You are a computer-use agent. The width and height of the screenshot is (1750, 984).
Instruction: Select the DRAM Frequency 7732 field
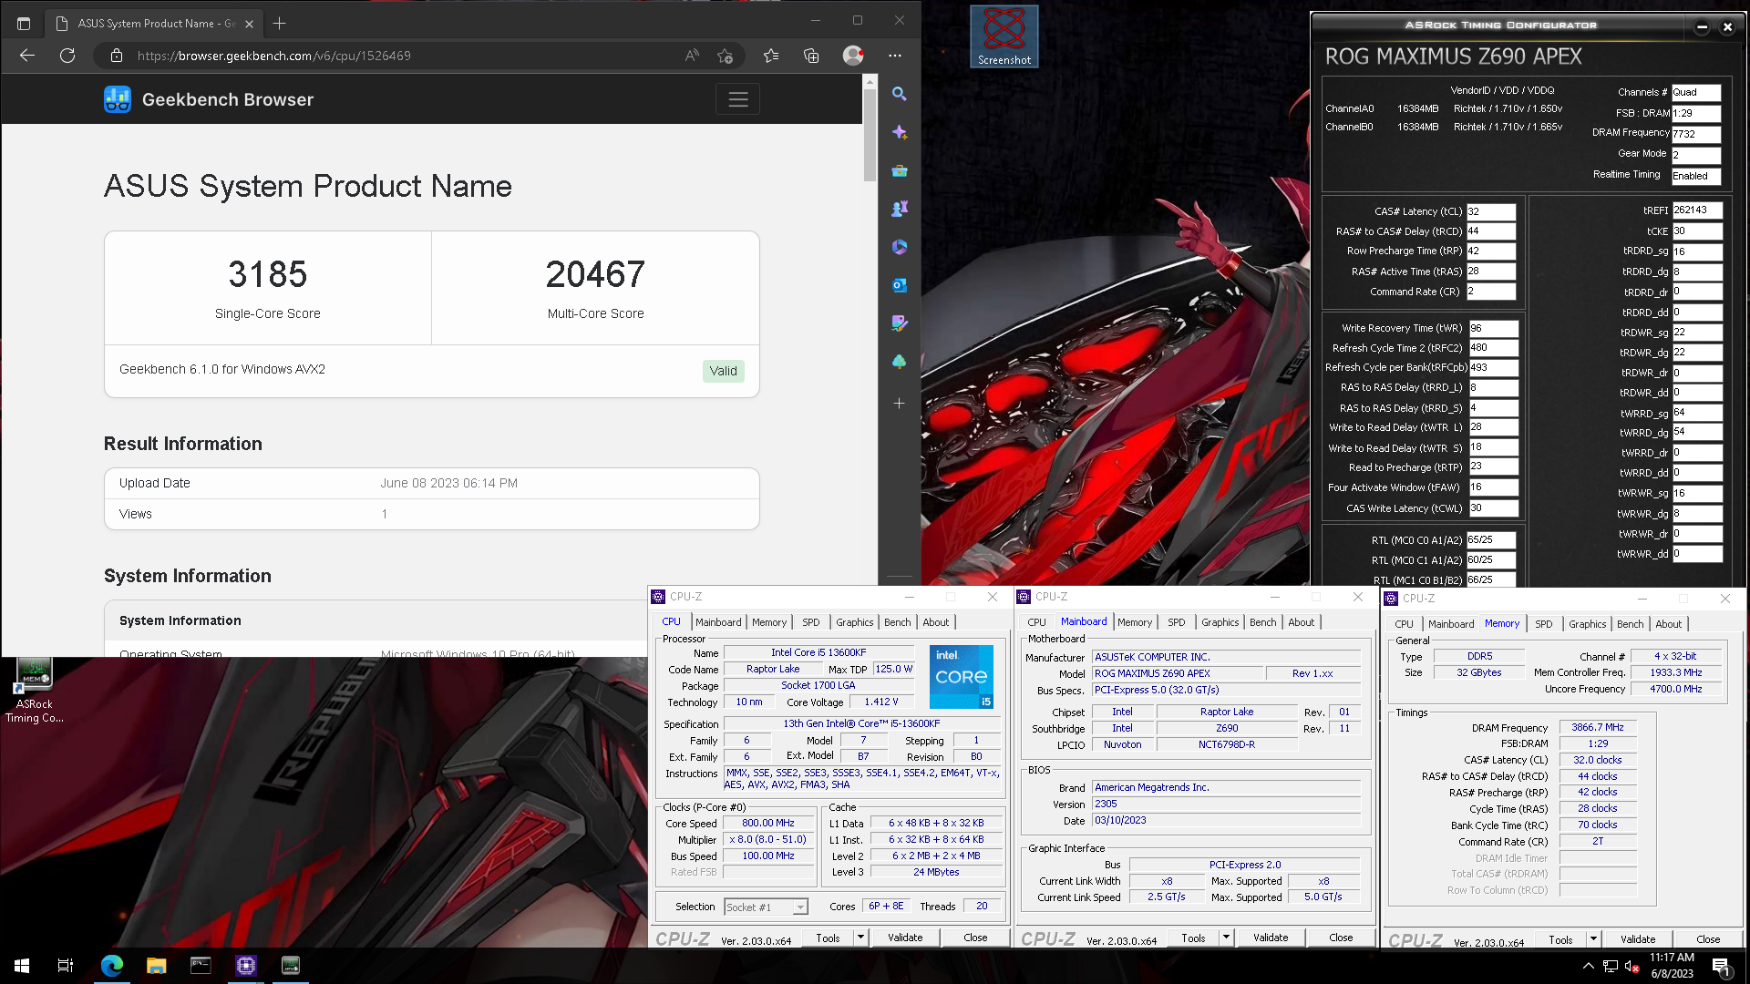point(1696,134)
